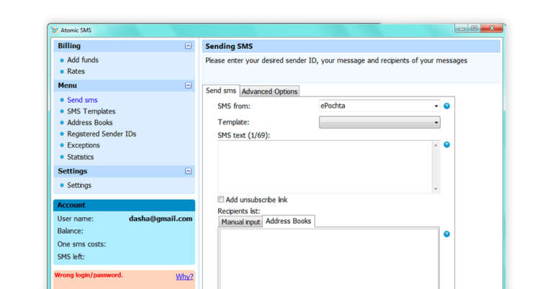This screenshot has width=553, height=289.
Task: Open Registered Sender IDs
Action: pos(102,134)
